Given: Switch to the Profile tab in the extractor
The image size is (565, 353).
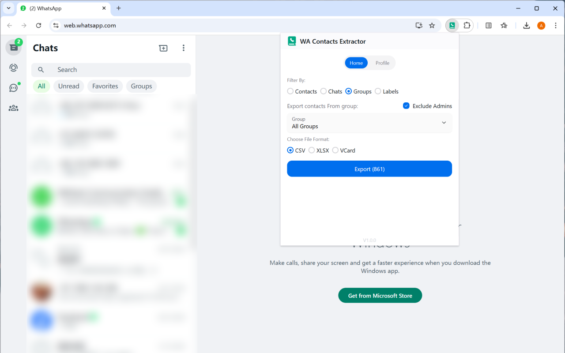Looking at the screenshot, I should [x=382, y=63].
